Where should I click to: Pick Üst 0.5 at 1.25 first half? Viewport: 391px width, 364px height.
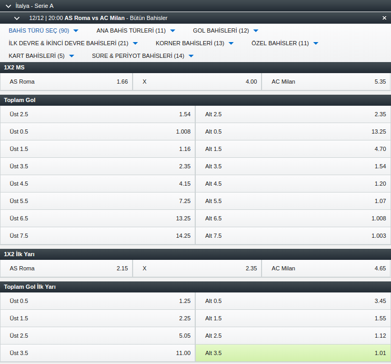coord(97,301)
